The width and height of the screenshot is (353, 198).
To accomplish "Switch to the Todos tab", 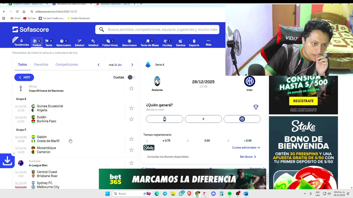I will [x=22, y=64].
